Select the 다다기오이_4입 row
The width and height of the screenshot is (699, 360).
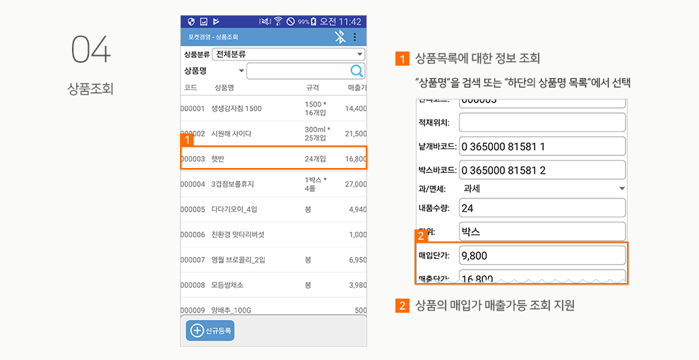click(x=274, y=210)
